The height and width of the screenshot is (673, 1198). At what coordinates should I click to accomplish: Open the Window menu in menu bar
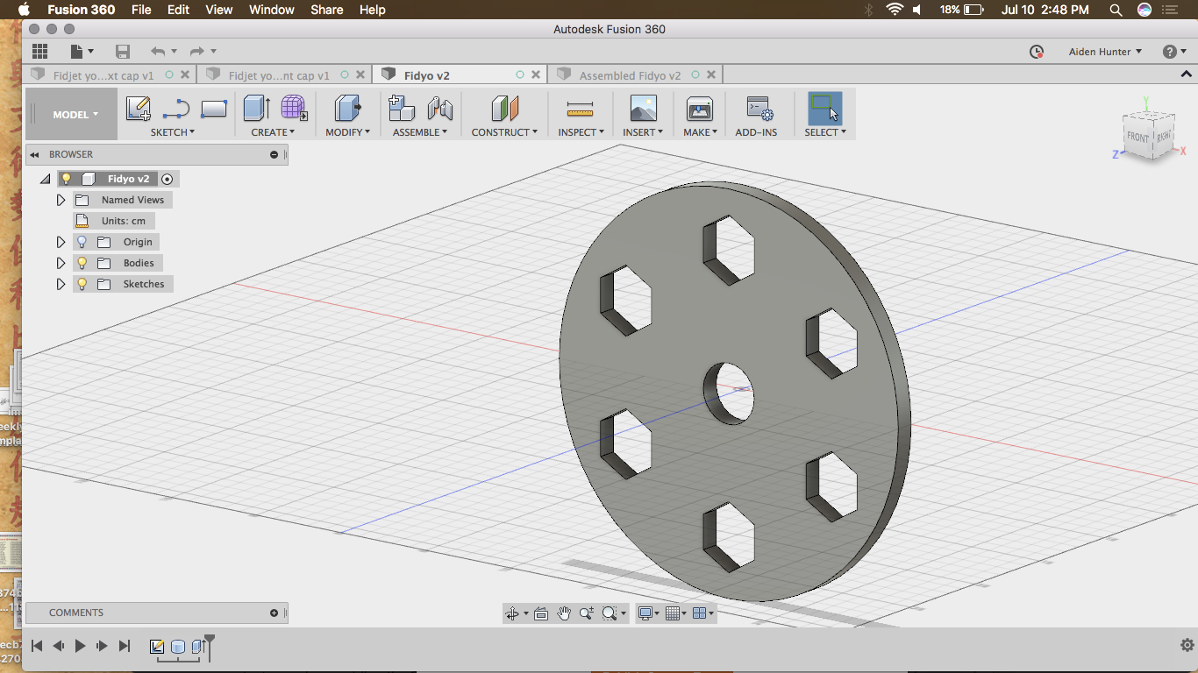pos(272,10)
